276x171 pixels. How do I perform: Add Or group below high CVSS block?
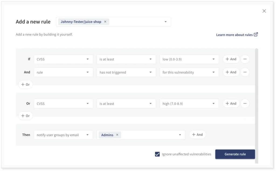25,116
